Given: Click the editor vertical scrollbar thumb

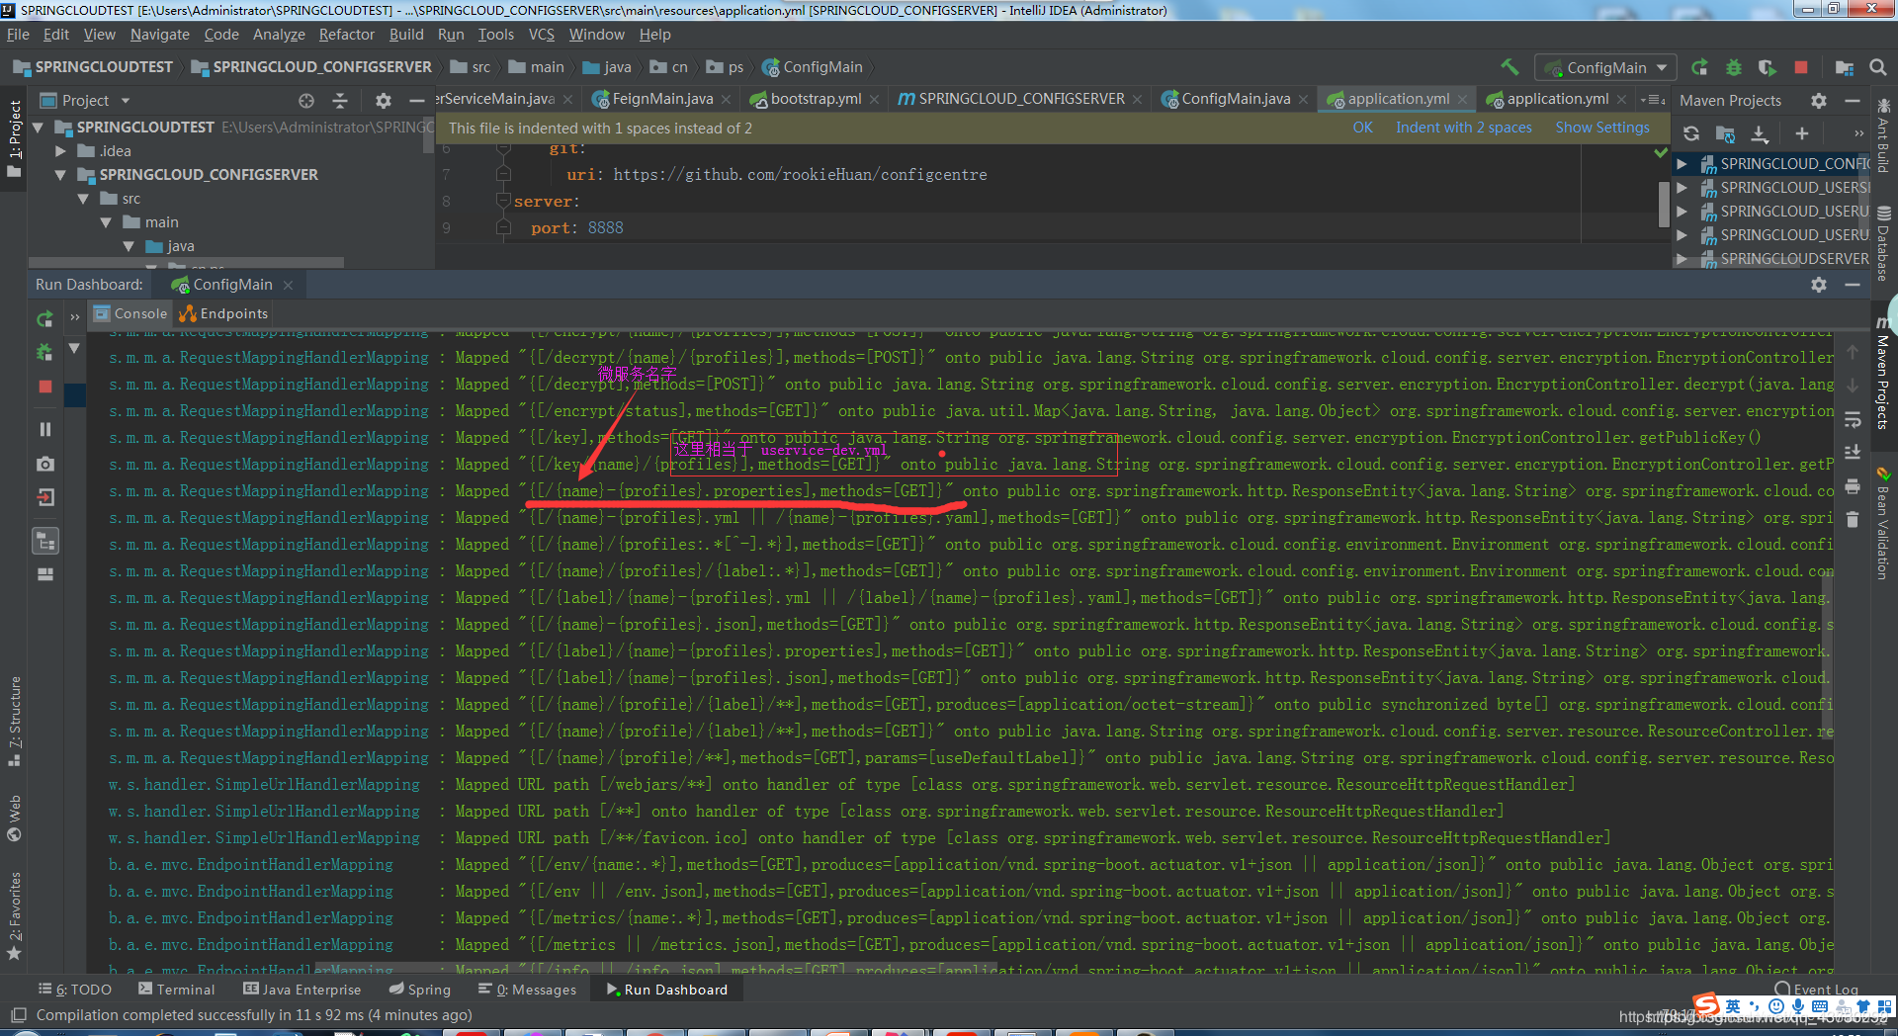Looking at the screenshot, I should [1664, 205].
